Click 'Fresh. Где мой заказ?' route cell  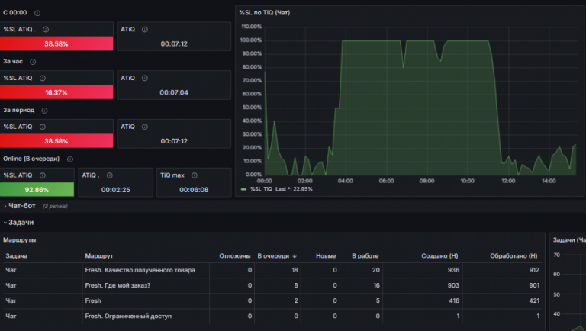(x=118, y=285)
